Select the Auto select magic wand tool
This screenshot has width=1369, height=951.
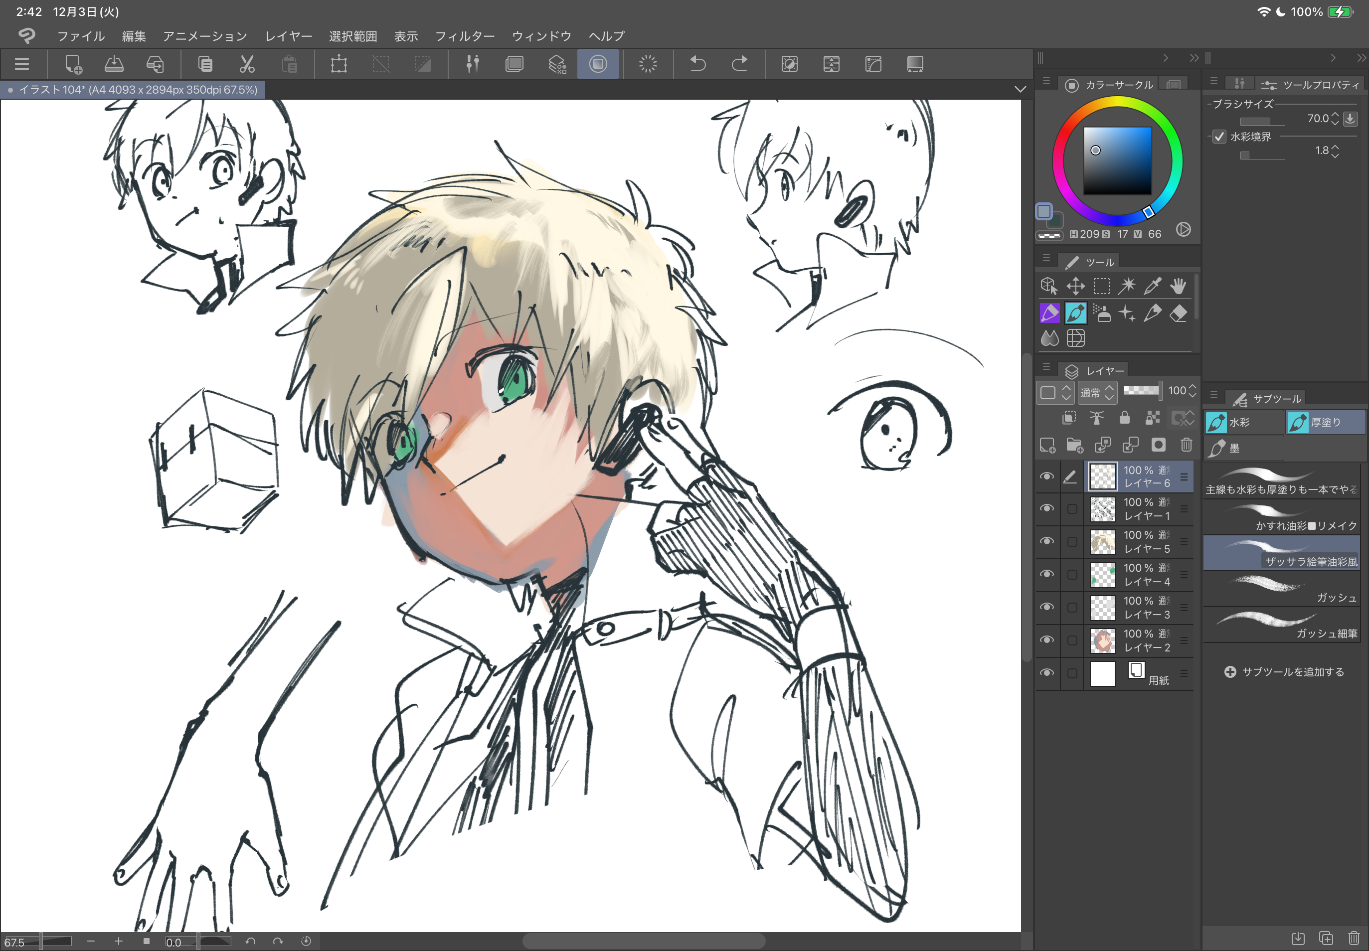click(x=1126, y=287)
